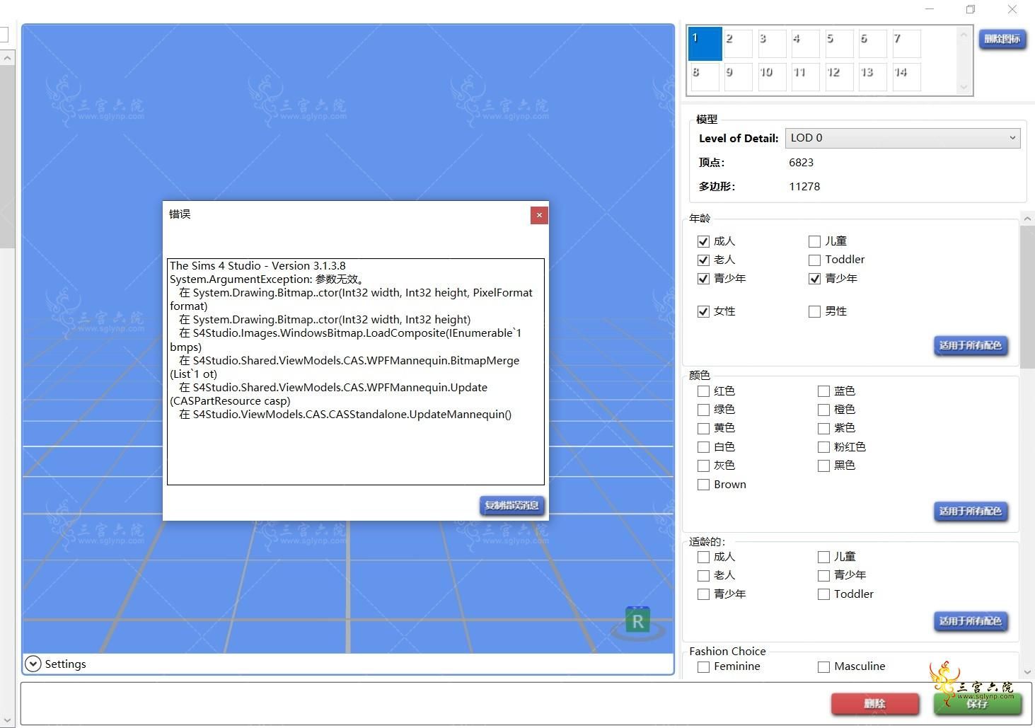Select swatch thumbnail 1

[x=705, y=43]
